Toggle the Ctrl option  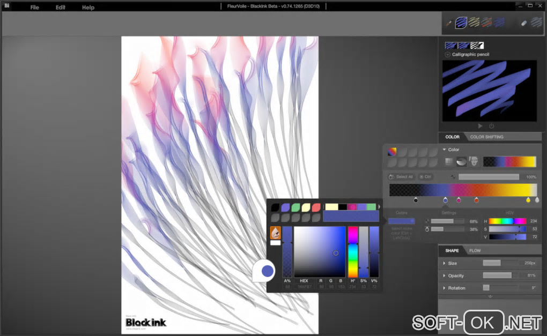click(425, 177)
